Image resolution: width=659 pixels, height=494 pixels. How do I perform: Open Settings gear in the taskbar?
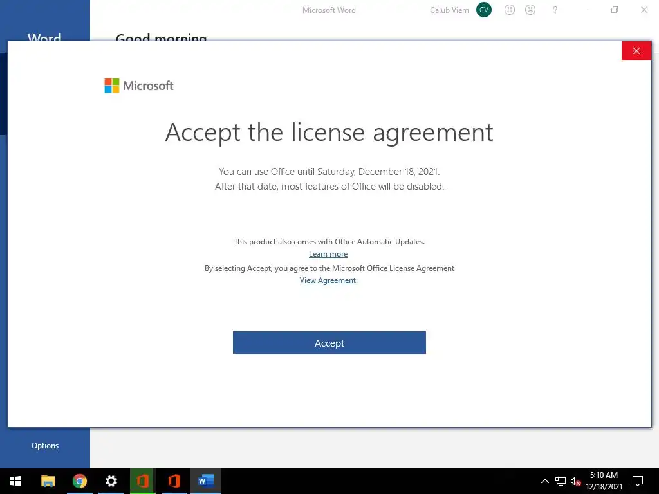(x=111, y=481)
